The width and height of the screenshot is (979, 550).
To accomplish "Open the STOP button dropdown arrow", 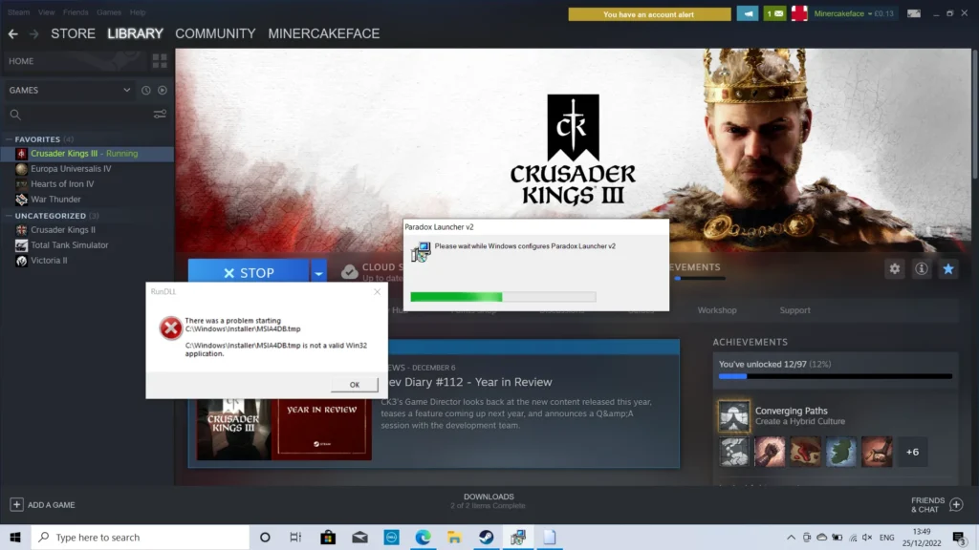I will (318, 273).
